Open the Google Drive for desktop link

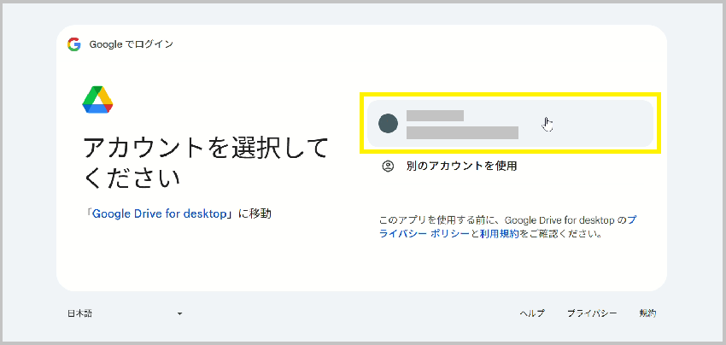161,214
